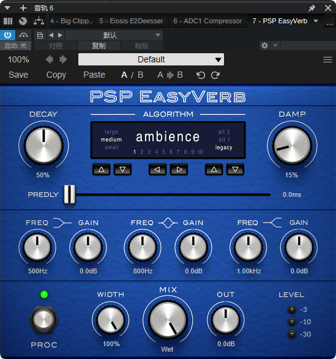Screen dimensions: 336x359
Task: Click the 复制 copy button
Action: pyautogui.click(x=99, y=46)
